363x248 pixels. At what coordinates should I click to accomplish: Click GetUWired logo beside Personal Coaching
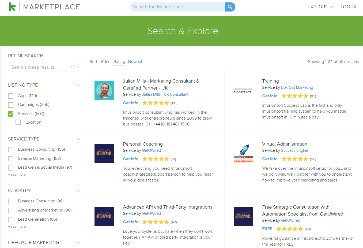tap(104, 153)
